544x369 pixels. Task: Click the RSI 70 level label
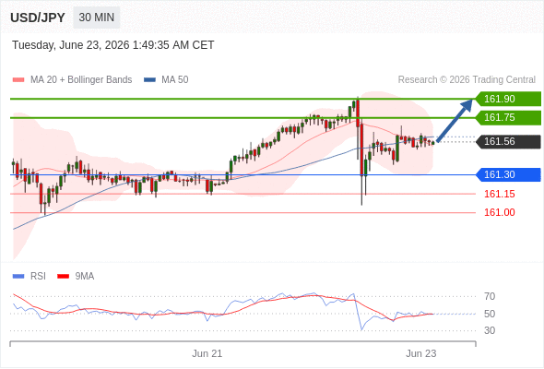pyautogui.click(x=490, y=296)
